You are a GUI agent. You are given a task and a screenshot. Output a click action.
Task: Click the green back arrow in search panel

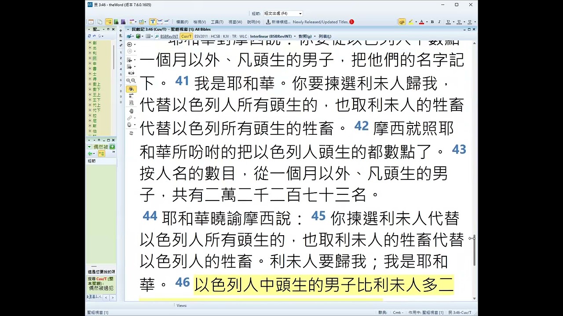[x=90, y=154]
